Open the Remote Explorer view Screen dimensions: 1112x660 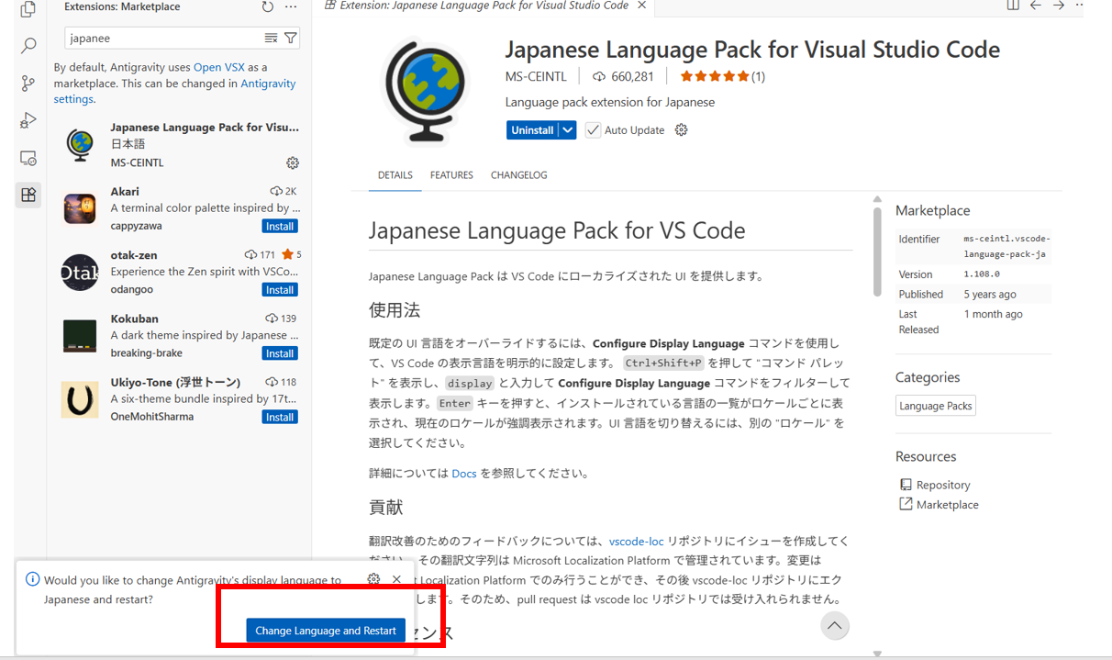pyautogui.click(x=28, y=157)
